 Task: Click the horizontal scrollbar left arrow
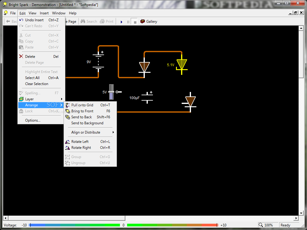click(5, 218)
